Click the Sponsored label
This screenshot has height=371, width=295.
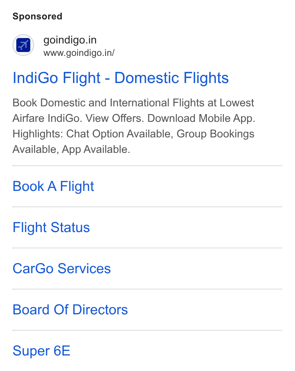pos(37,16)
